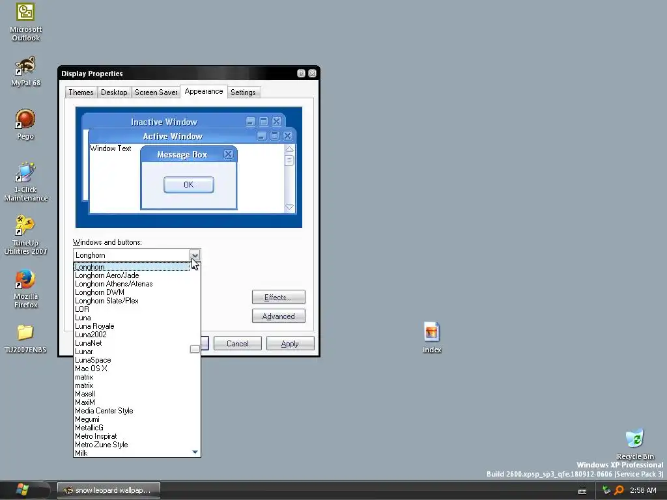This screenshot has width=667, height=500.
Task: Switch to the Screen Saver tab
Action: click(156, 92)
